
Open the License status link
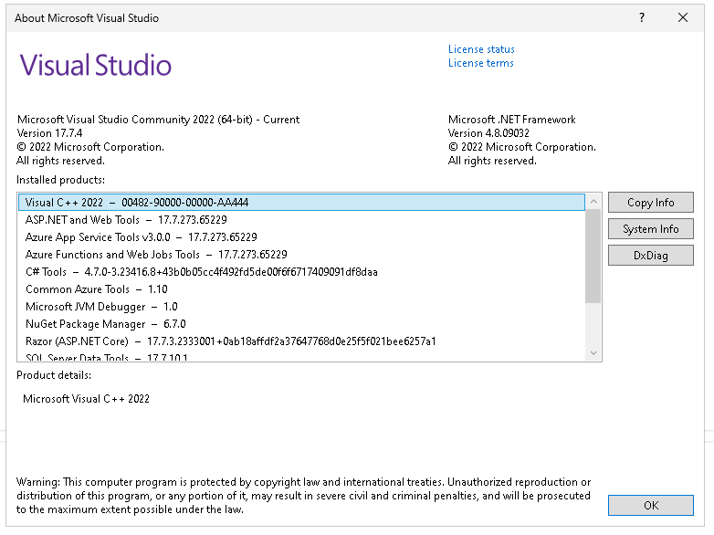pyautogui.click(x=481, y=49)
